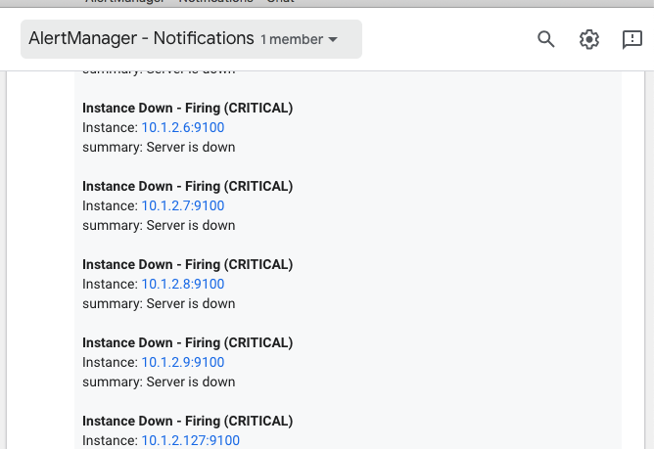Viewport: 654px width, 449px height.
Task: Select heading above instance 10.1.2.9:9100
Action: click(x=188, y=342)
